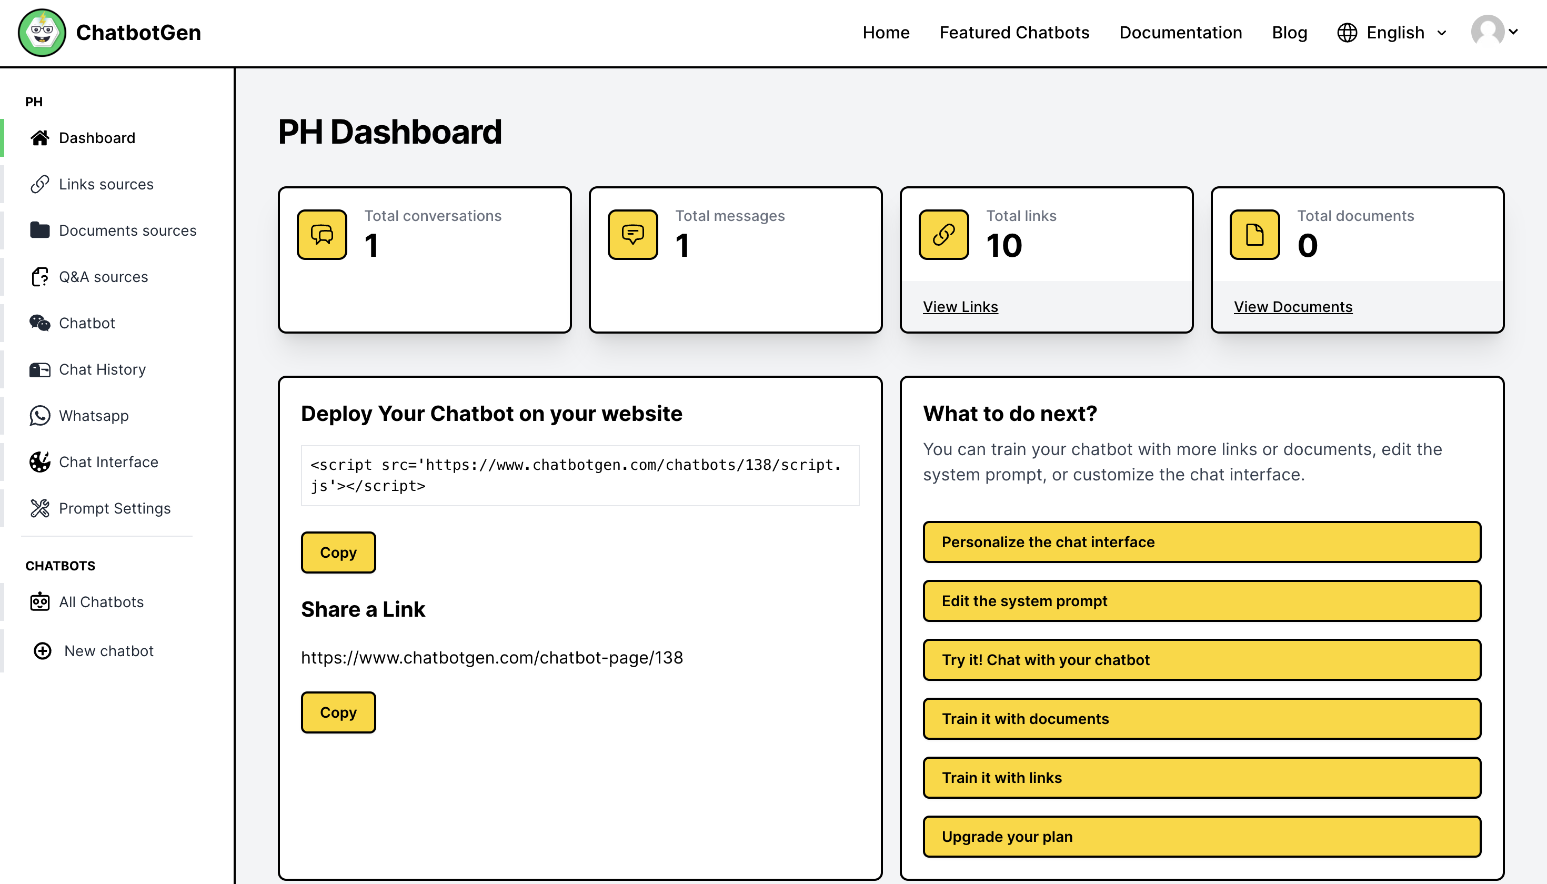Image resolution: width=1547 pixels, height=884 pixels.
Task: Click Upgrade your plan button
Action: coord(1201,836)
